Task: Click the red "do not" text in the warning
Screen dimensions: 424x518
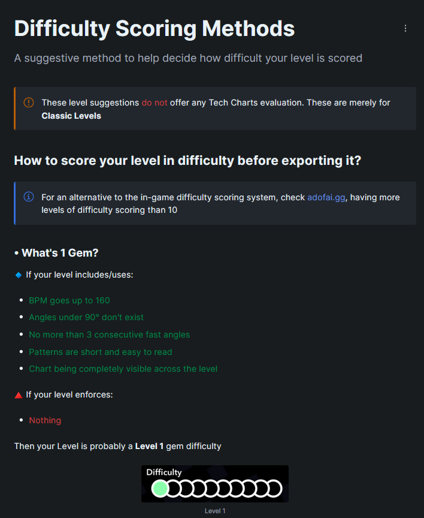Action: click(154, 103)
